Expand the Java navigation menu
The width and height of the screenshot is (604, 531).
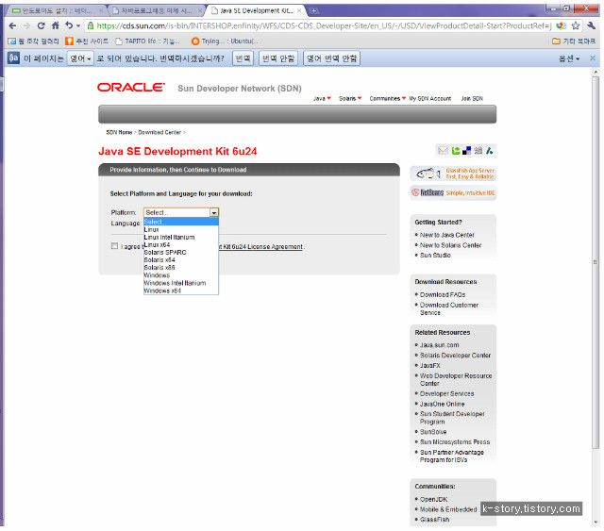(322, 99)
